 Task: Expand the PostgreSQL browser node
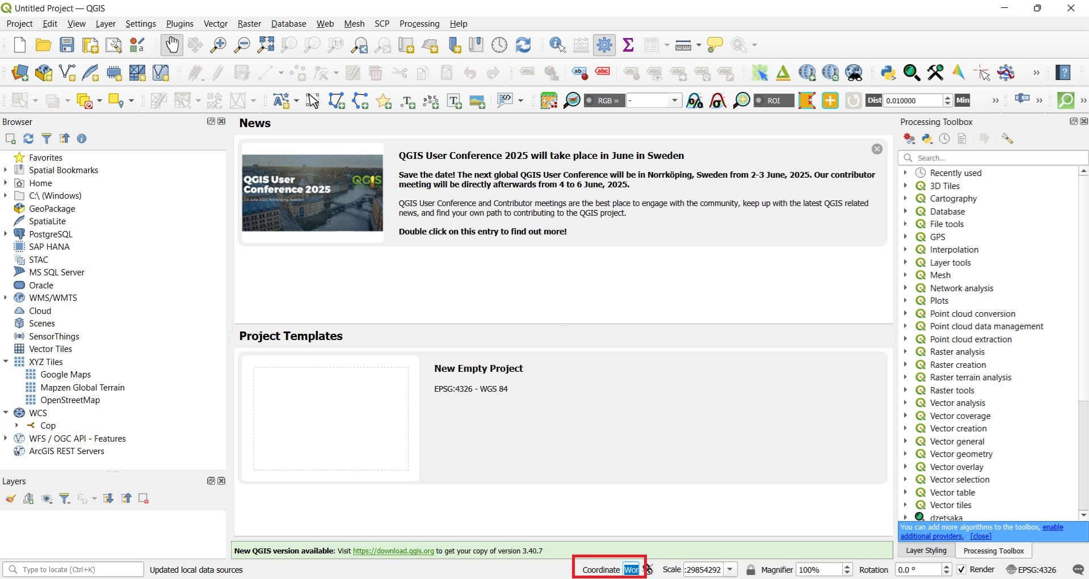point(6,233)
